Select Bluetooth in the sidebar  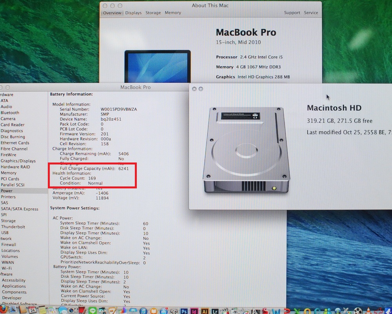click(x=10, y=113)
